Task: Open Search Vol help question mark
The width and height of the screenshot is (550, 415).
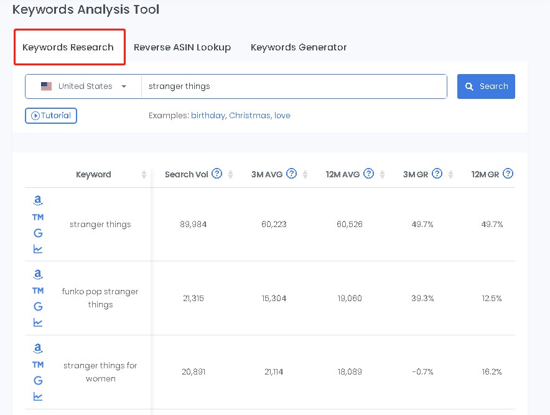Action: [217, 174]
